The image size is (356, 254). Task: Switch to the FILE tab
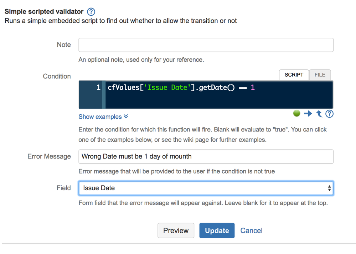click(320, 75)
